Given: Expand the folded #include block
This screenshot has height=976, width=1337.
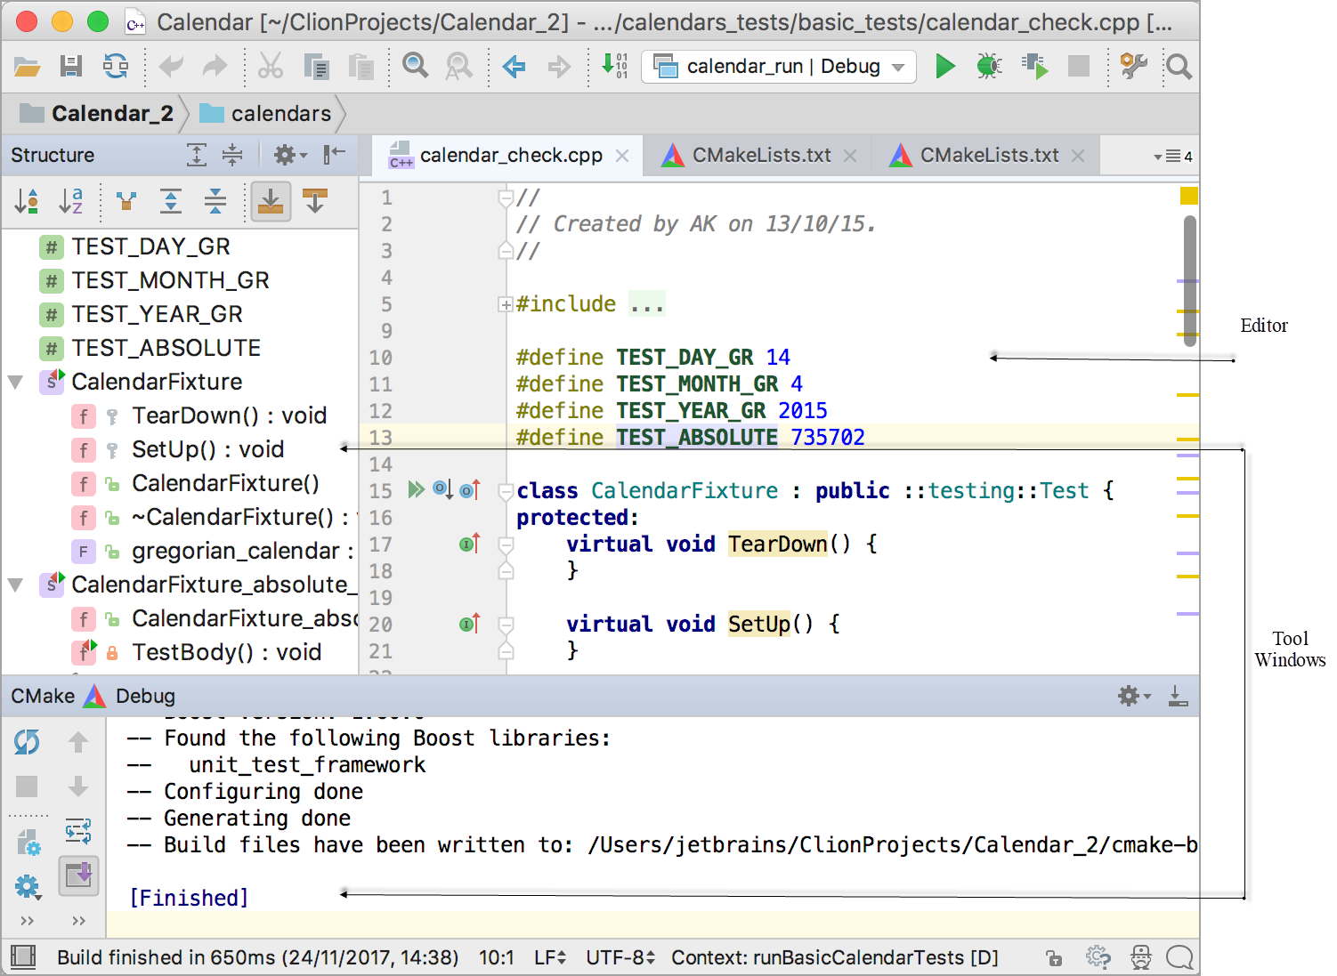Looking at the screenshot, I should click(506, 305).
